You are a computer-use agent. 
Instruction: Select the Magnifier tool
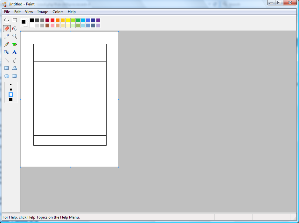point(15,36)
